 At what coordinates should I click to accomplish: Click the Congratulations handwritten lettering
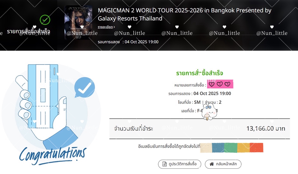coord(52,155)
